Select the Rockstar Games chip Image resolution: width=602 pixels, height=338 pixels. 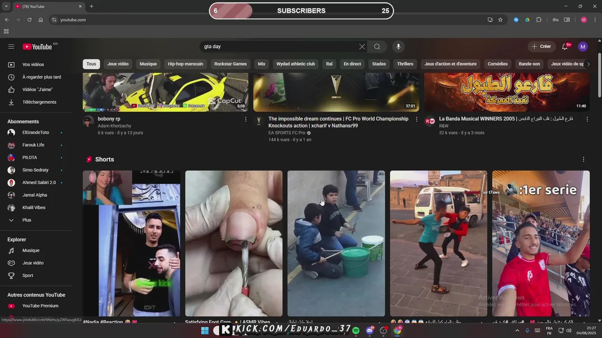pos(230,64)
